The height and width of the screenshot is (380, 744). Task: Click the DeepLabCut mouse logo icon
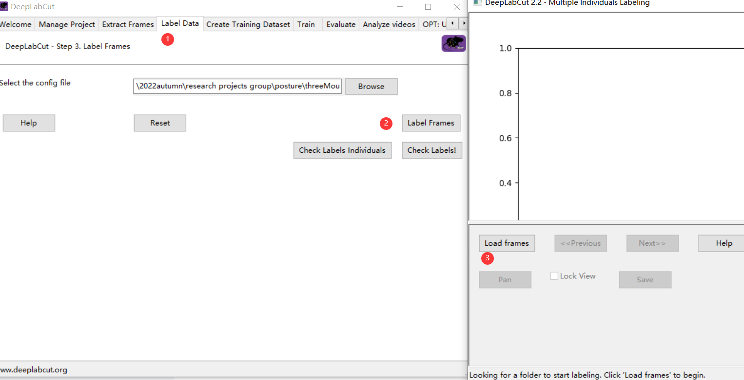[454, 43]
